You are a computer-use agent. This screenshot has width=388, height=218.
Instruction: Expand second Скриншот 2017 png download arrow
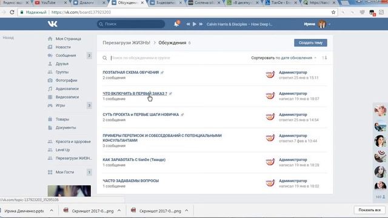point(187,211)
